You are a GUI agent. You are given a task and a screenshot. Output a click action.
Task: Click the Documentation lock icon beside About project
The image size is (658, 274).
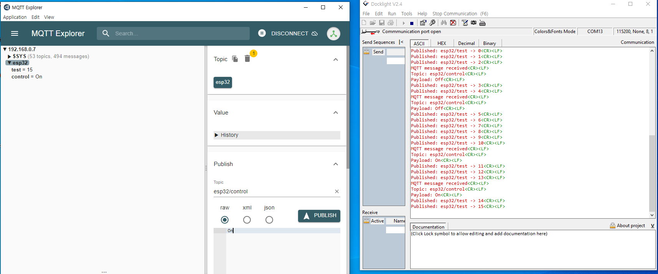[613, 226]
